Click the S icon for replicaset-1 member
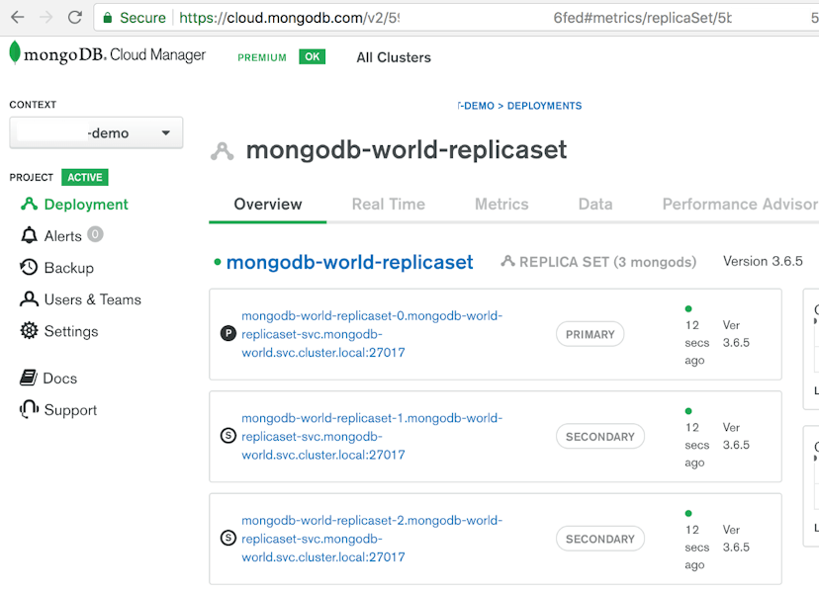This screenshot has width=819, height=593. (228, 435)
